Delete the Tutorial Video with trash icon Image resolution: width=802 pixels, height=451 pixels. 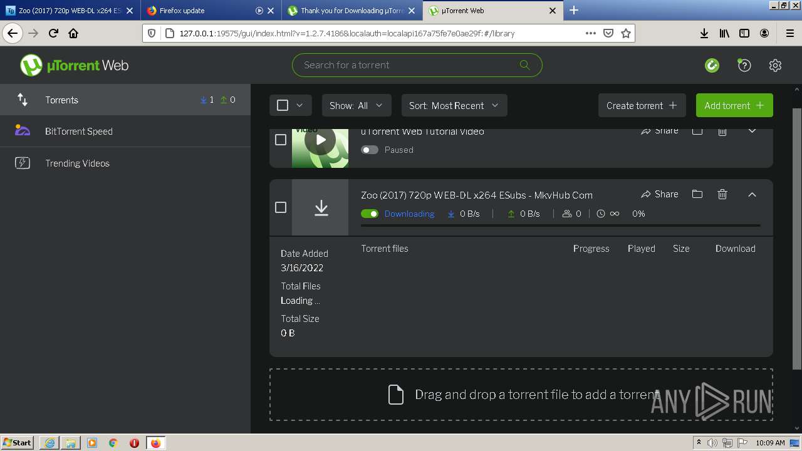(722, 132)
